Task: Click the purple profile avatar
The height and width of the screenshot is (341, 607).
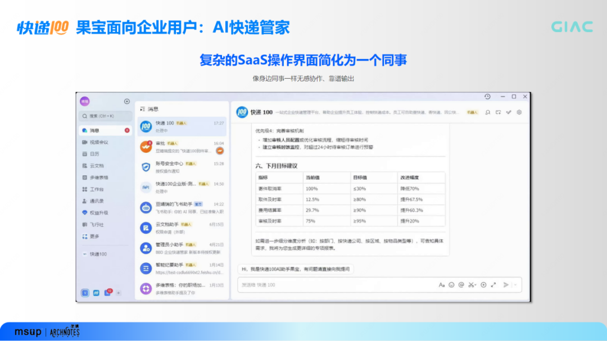Action: pos(85,102)
